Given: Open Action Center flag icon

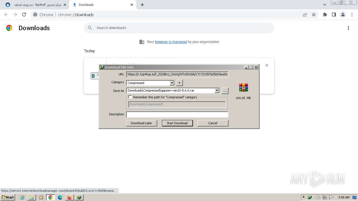Looking at the screenshot, I should 332,197.
